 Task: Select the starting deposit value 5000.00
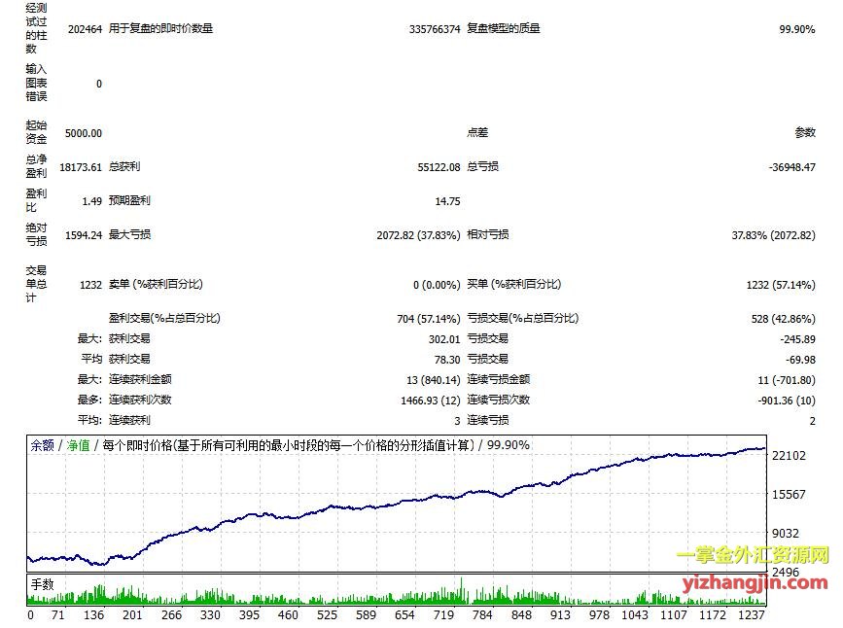(83, 133)
